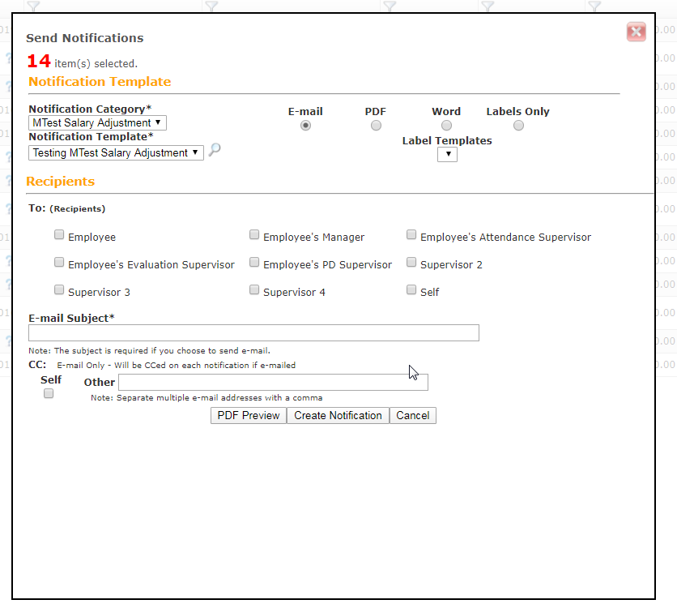
Task: Click the Create Notification button
Action: pos(338,415)
